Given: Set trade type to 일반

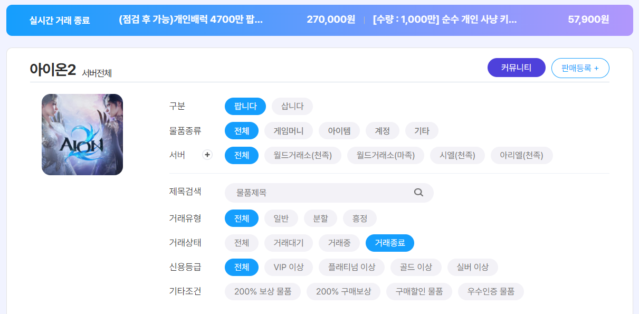Looking at the screenshot, I should pyautogui.click(x=281, y=218).
